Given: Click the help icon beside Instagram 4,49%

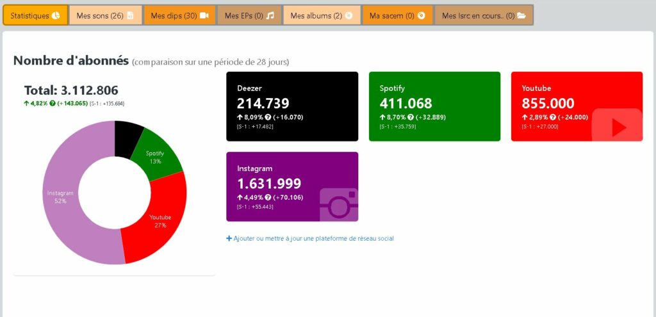Looking at the screenshot, I should (267, 197).
